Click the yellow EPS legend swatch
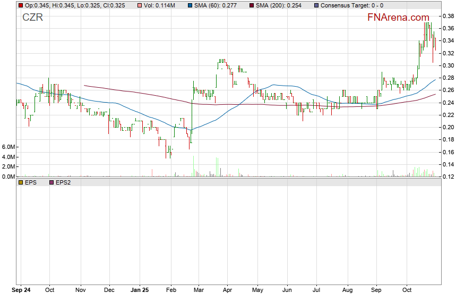The height and width of the screenshot is (301, 456). coord(21,182)
